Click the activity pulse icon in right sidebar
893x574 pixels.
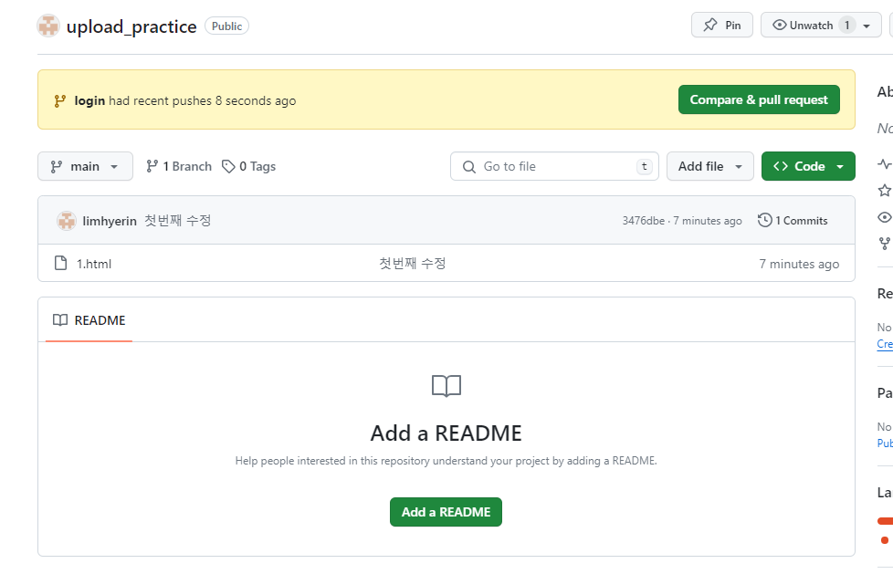[885, 164]
